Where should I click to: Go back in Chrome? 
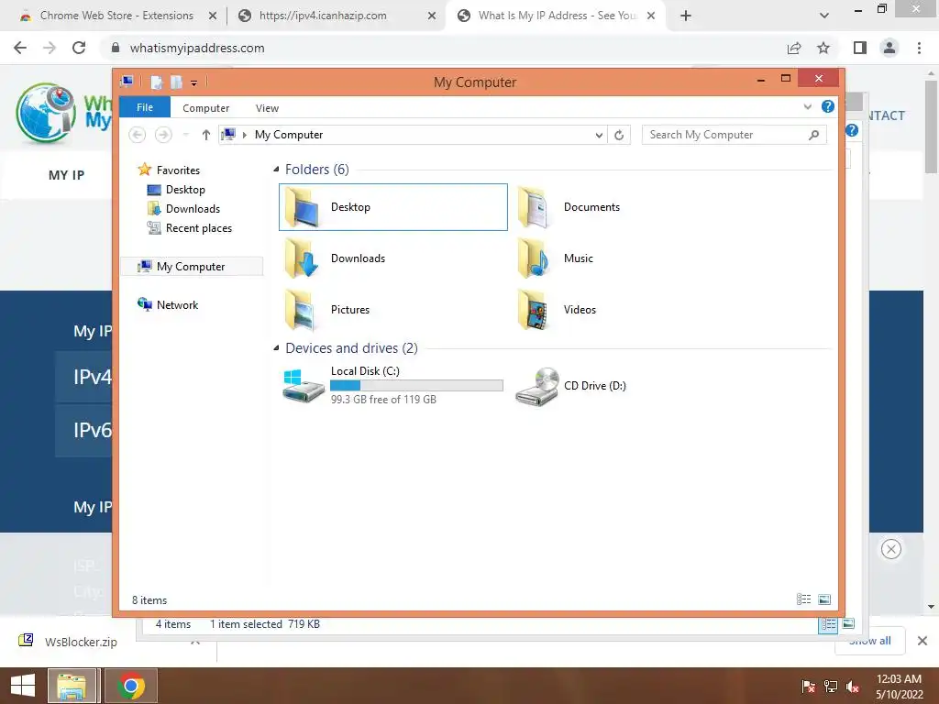coord(20,48)
